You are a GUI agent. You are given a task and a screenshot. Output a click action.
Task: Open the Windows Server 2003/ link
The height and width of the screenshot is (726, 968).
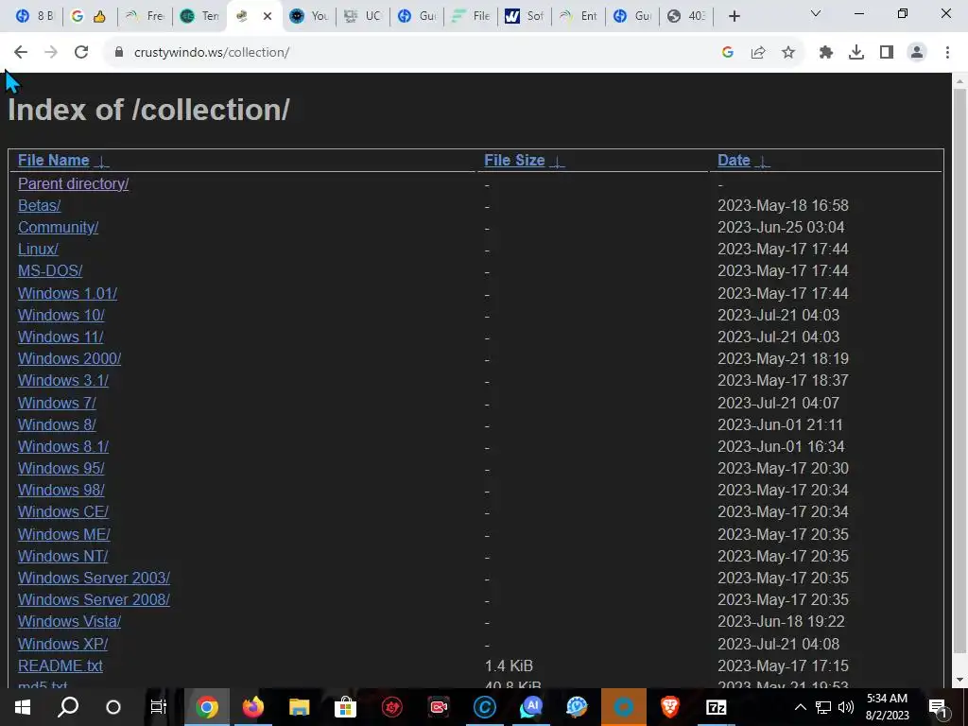tap(94, 578)
